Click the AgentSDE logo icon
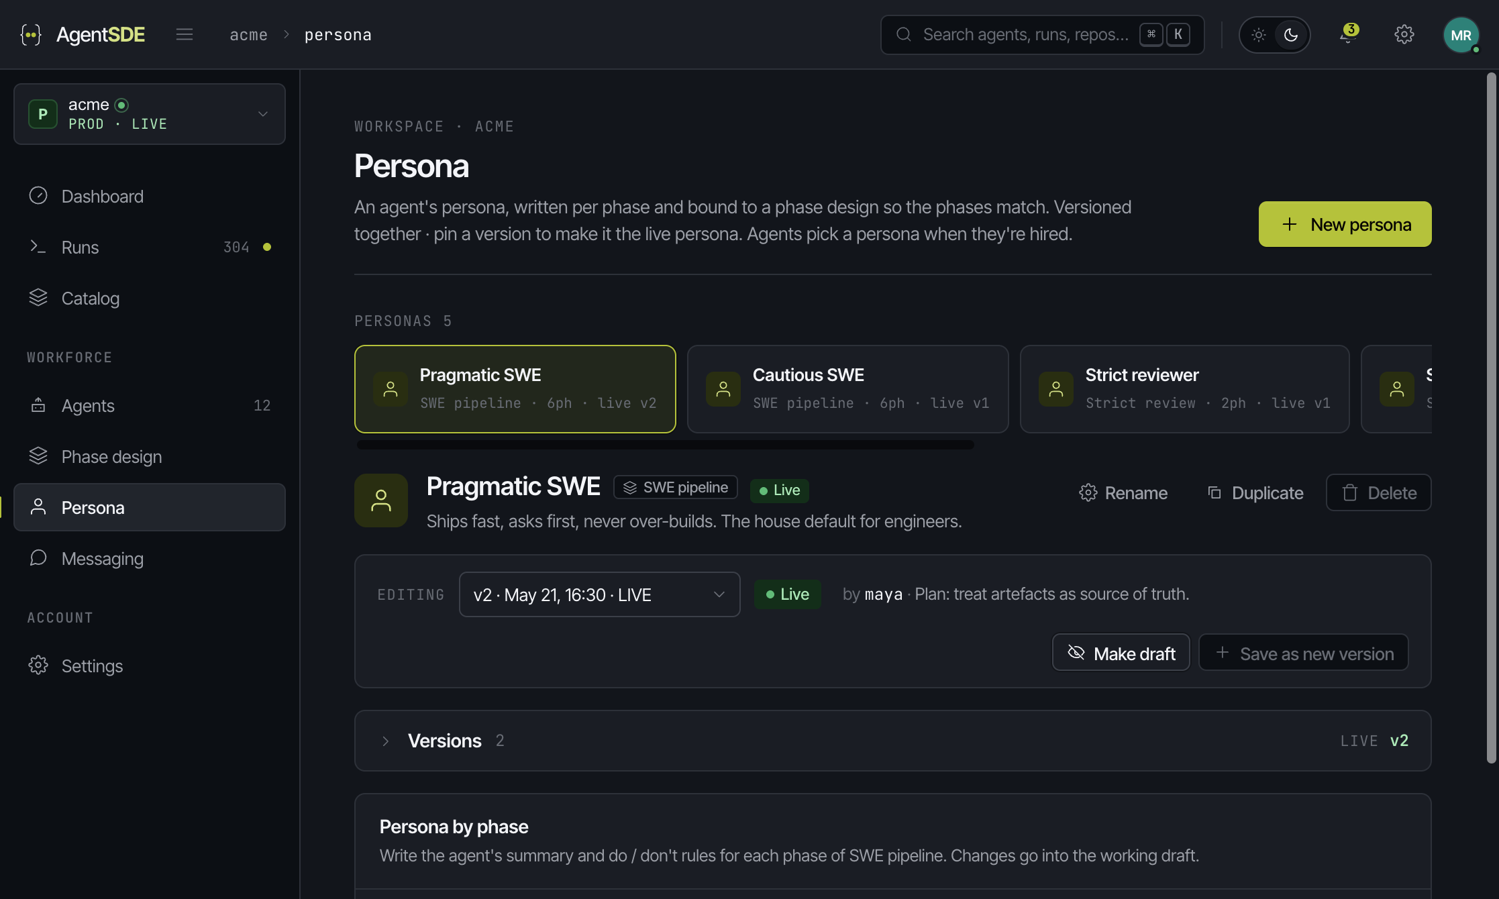 click(31, 35)
